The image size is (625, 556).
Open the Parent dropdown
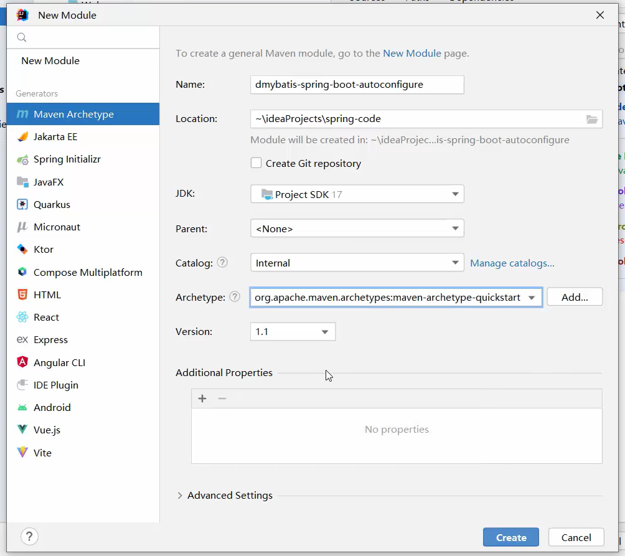tap(357, 229)
